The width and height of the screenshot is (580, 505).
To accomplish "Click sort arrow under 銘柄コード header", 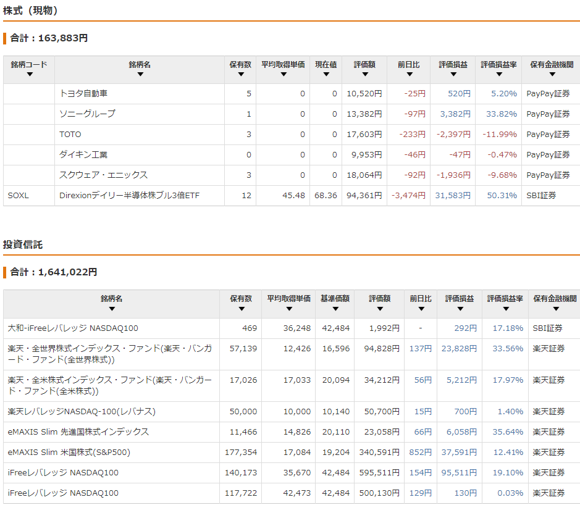I will [x=30, y=74].
